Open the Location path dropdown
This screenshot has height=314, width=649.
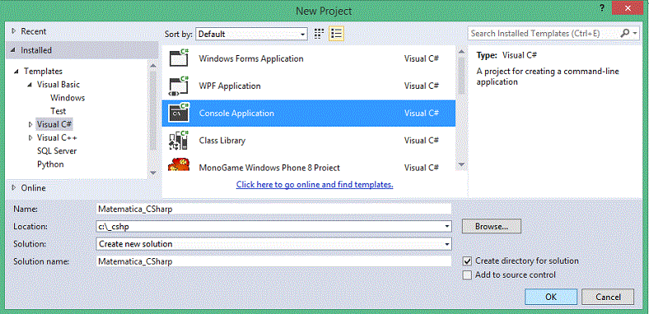click(446, 226)
